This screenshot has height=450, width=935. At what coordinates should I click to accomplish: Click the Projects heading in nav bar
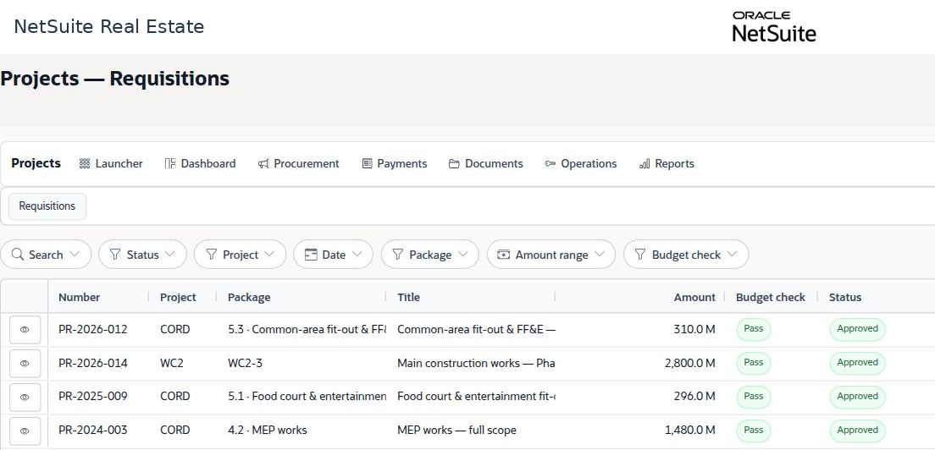pos(36,163)
